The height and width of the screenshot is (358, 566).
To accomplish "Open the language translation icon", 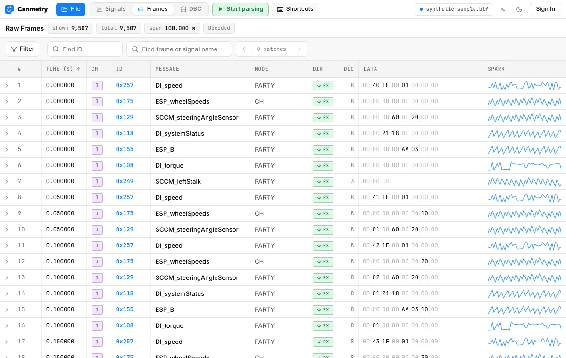I will (503, 9).
